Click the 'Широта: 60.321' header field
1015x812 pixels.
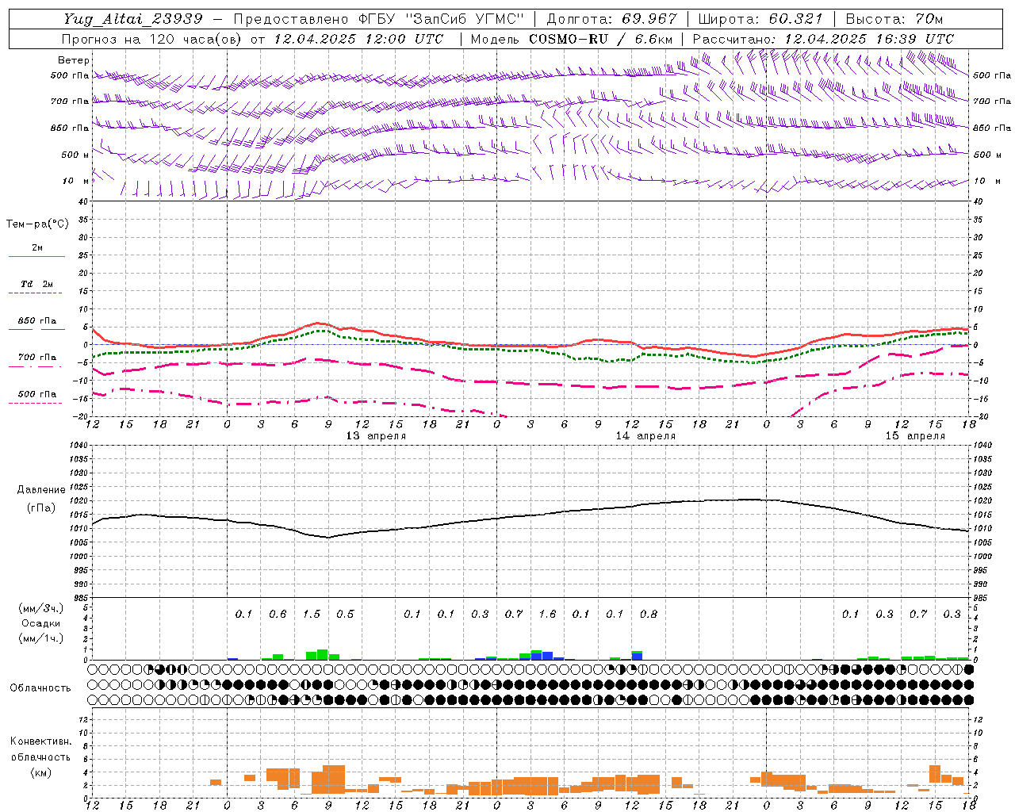pyautogui.click(x=760, y=19)
